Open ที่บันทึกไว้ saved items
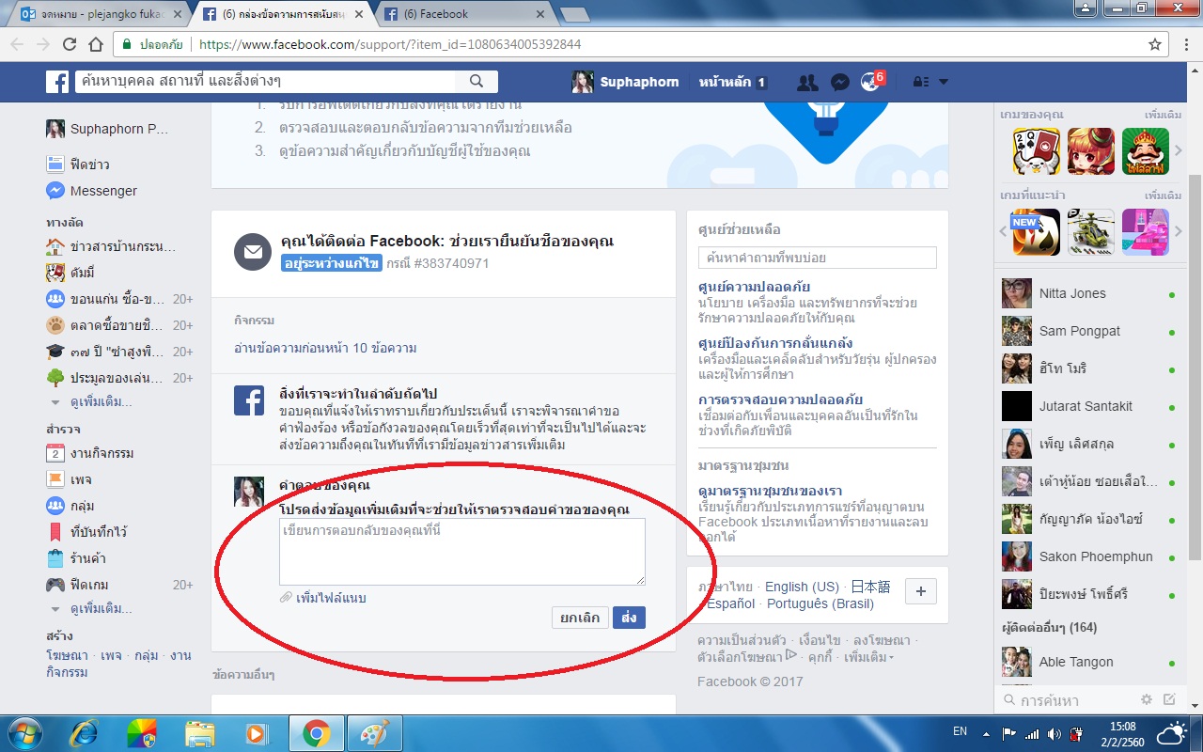The height and width of the screenshot is (752, 1203). 86,532
